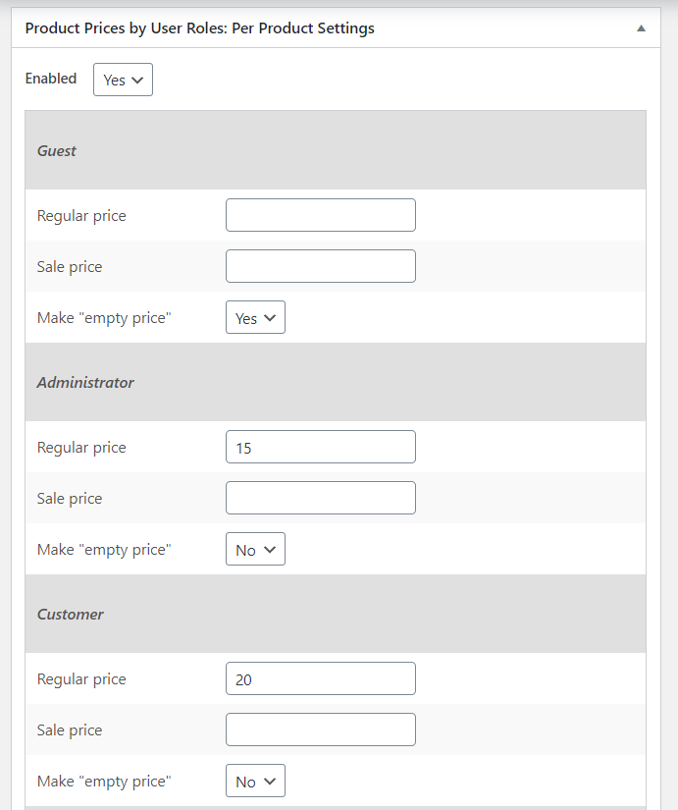The image size is (678, 810).
Task: Select the Guest section header
Action: point(336,150)
